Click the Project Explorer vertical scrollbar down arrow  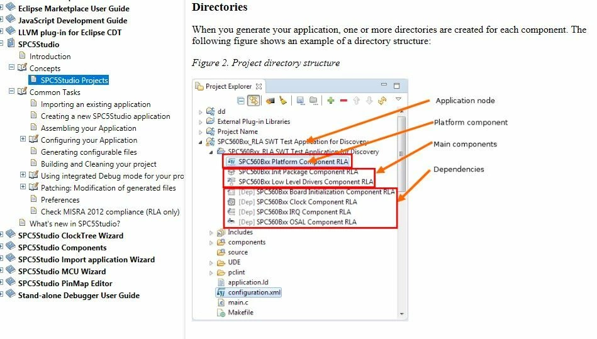coord(402,314)
